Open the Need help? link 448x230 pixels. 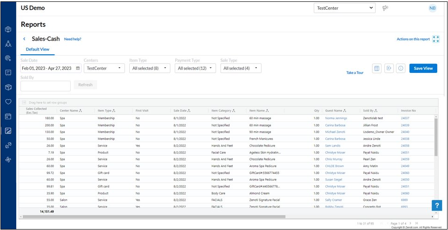pos(72,39)
